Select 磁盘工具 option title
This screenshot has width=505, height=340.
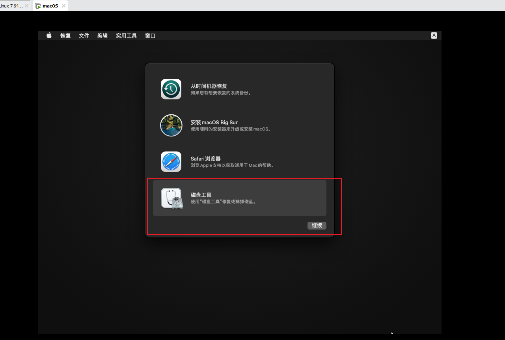(x=201, y=195)
